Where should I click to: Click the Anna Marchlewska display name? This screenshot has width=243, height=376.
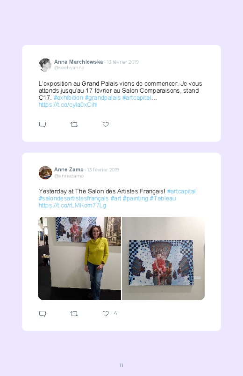pyautogui.click(x=79, y=62)
